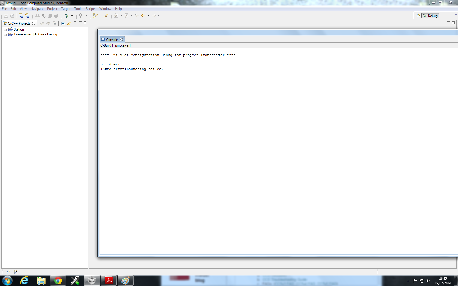Switch to Paint in the taskbar
This screenshot has height=286, width=458.
click(125, 281)
